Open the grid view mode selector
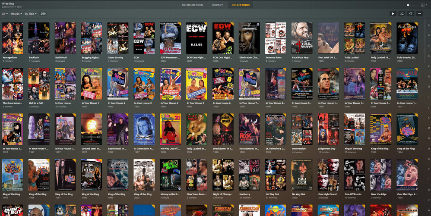The height and width of the screenshot is (216, 431). click(424, 5)
